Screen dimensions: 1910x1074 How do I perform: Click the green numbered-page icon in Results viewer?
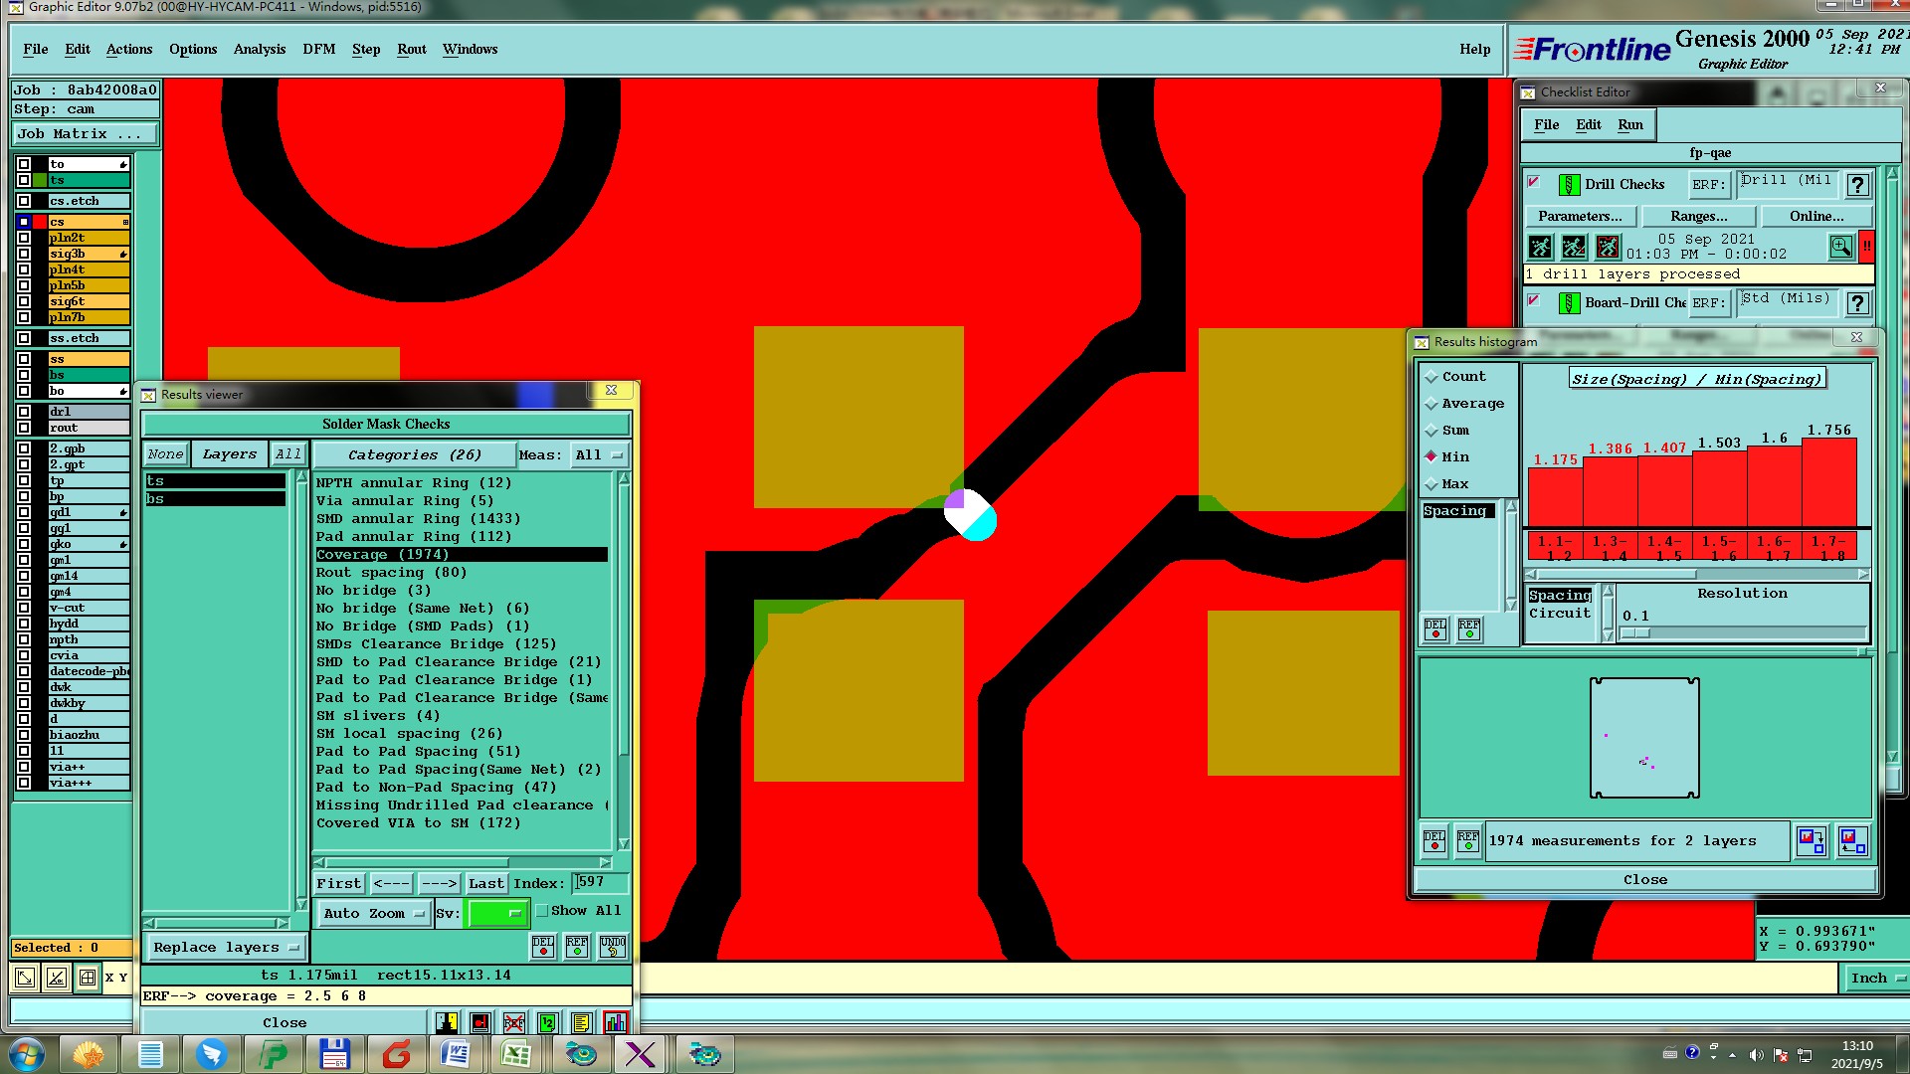[x=548, y=1022]
